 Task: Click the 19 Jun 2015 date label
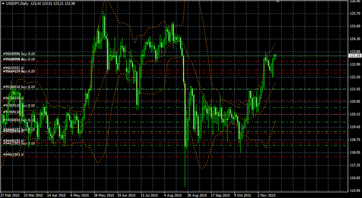(x=127, y=195)
